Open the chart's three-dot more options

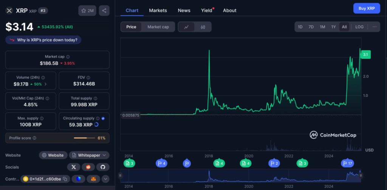pyautogui.click(x=374, y=27)
